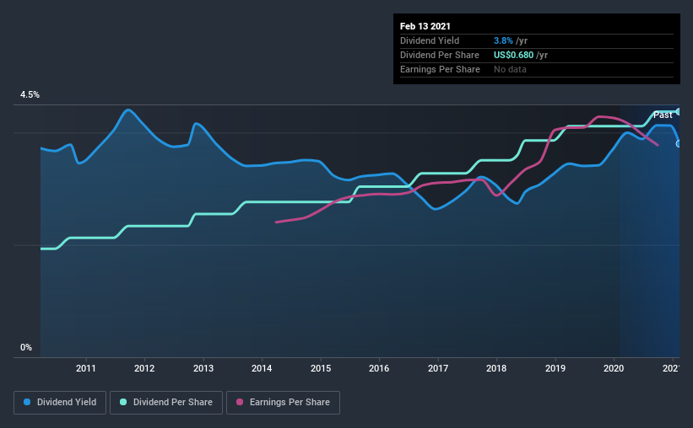The image size is (693, 428).
Task: Click the tooltip 'Earnings Per Share' row label
Action: tap(441, 69)
